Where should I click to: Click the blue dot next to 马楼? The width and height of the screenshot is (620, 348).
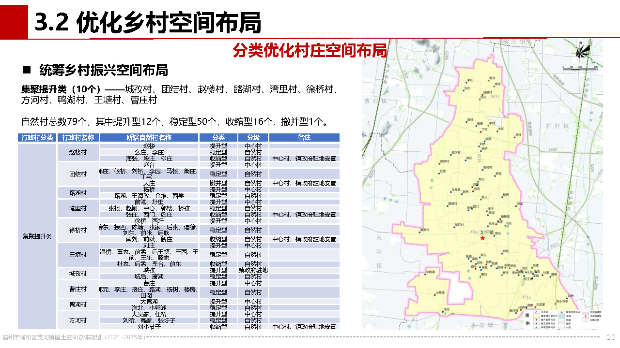pos(515,137)
